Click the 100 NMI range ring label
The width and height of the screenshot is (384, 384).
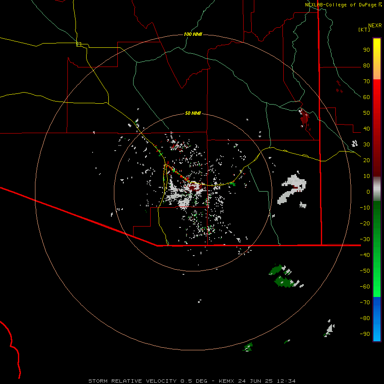coord(193,34)
